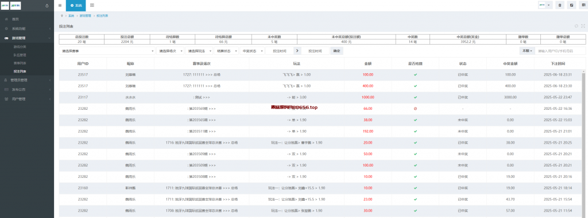This screenshot has height=218, width=588.
Task: Open the 请选择场次 dropdown
Action: [x=170, y=51]
